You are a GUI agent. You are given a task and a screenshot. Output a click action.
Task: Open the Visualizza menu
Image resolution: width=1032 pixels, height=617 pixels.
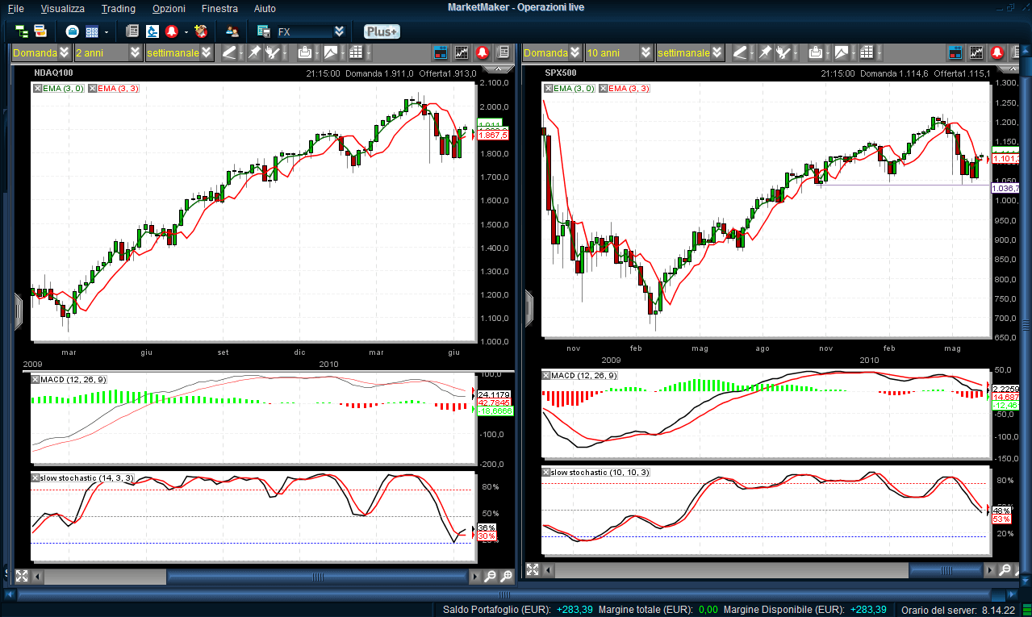pyautogui.click(x=62, y=8)
